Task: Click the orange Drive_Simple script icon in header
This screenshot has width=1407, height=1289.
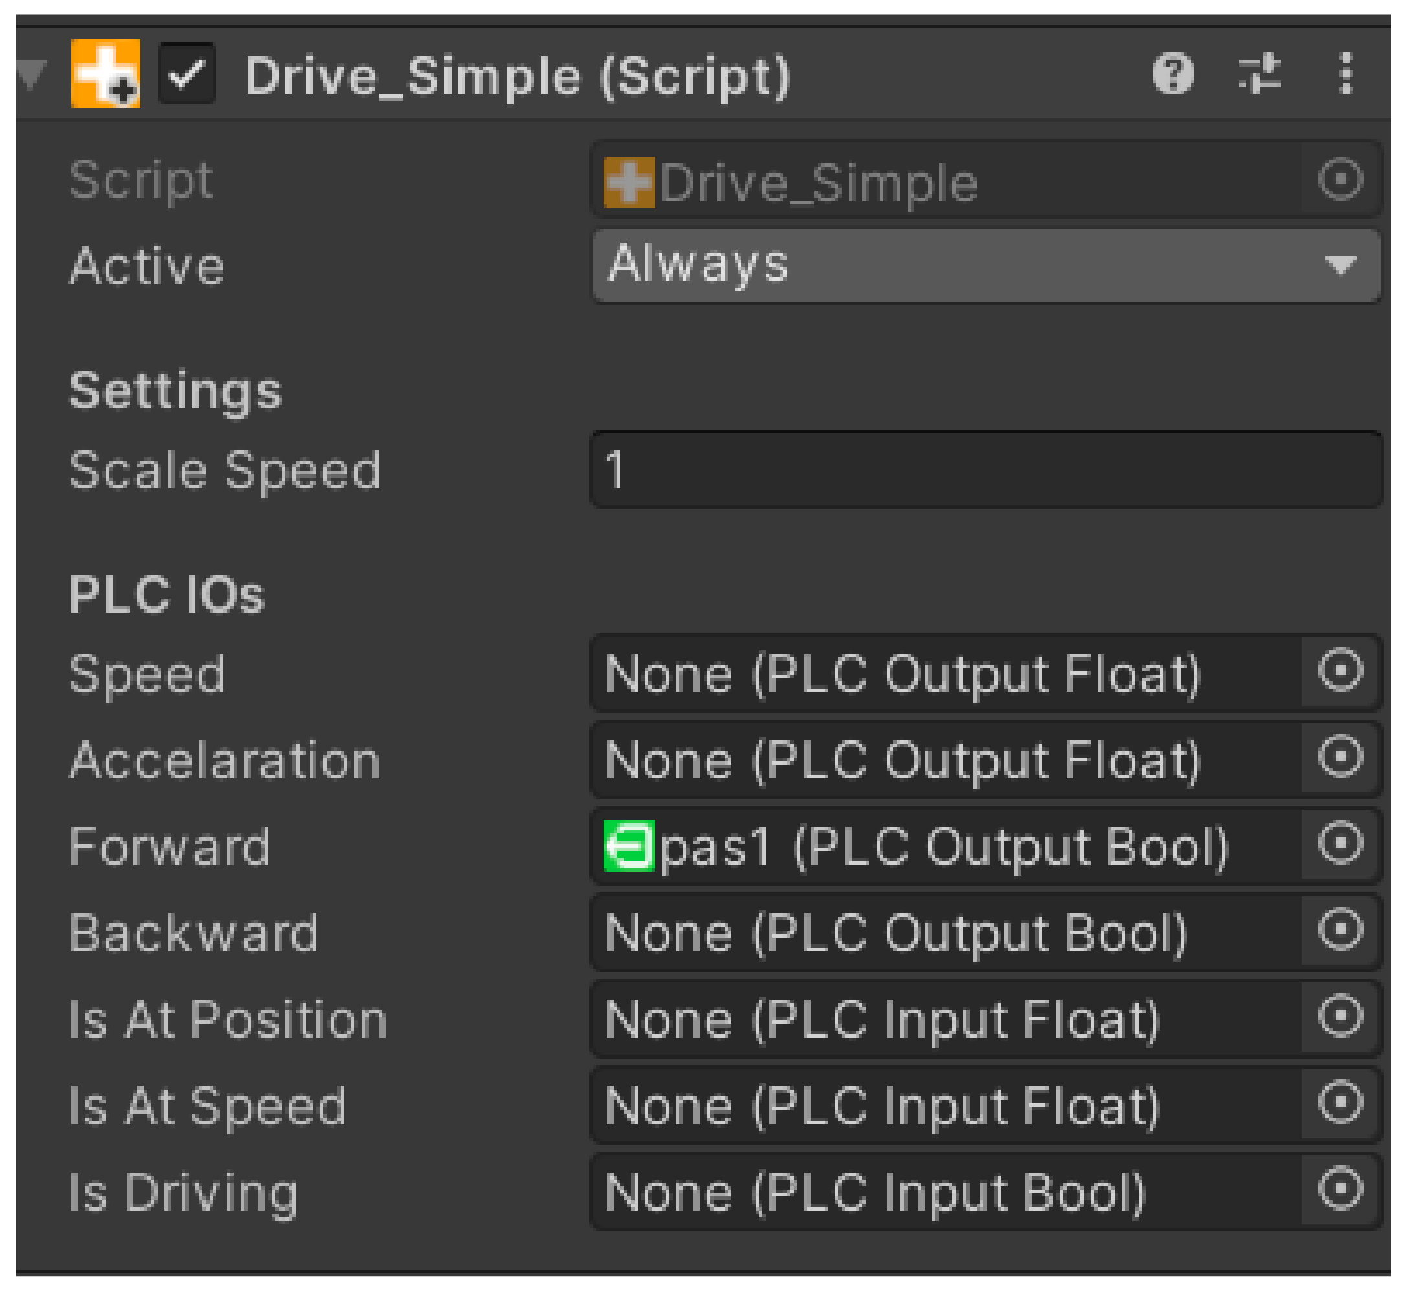Action: (105, 73)
